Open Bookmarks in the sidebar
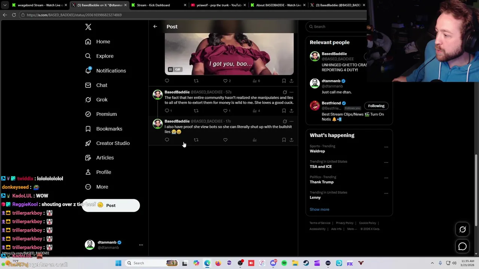 coord(104,129)
